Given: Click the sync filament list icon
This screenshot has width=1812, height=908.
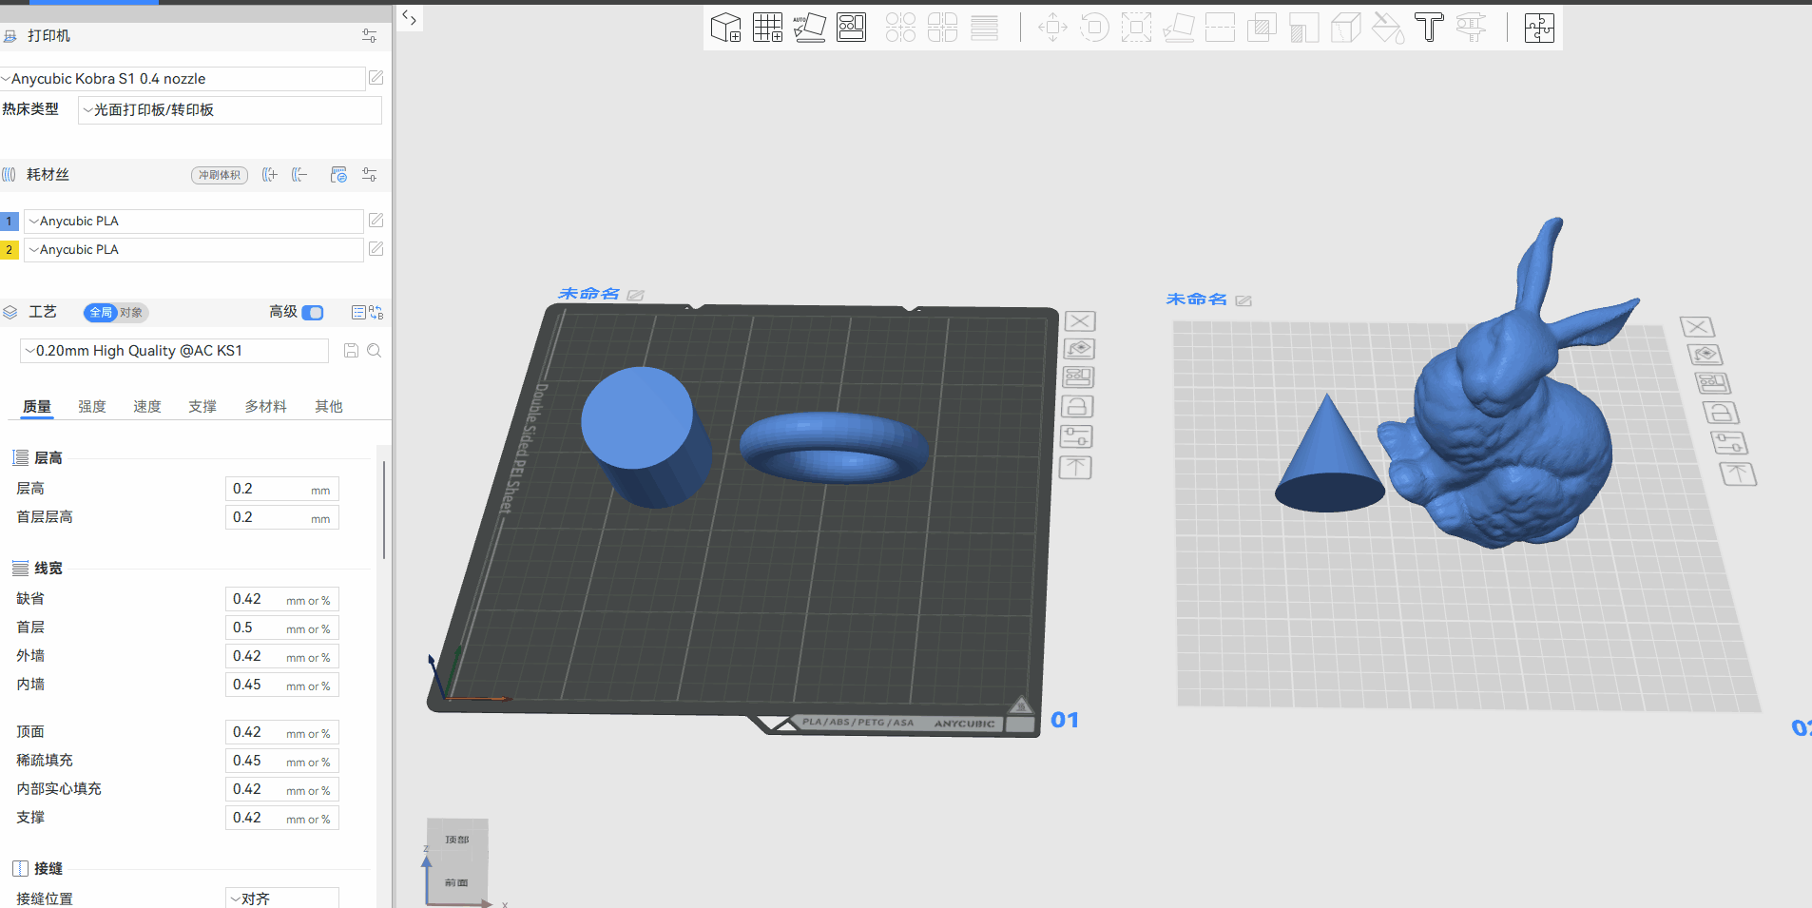Looking at the screenshot, I should 338,175.
